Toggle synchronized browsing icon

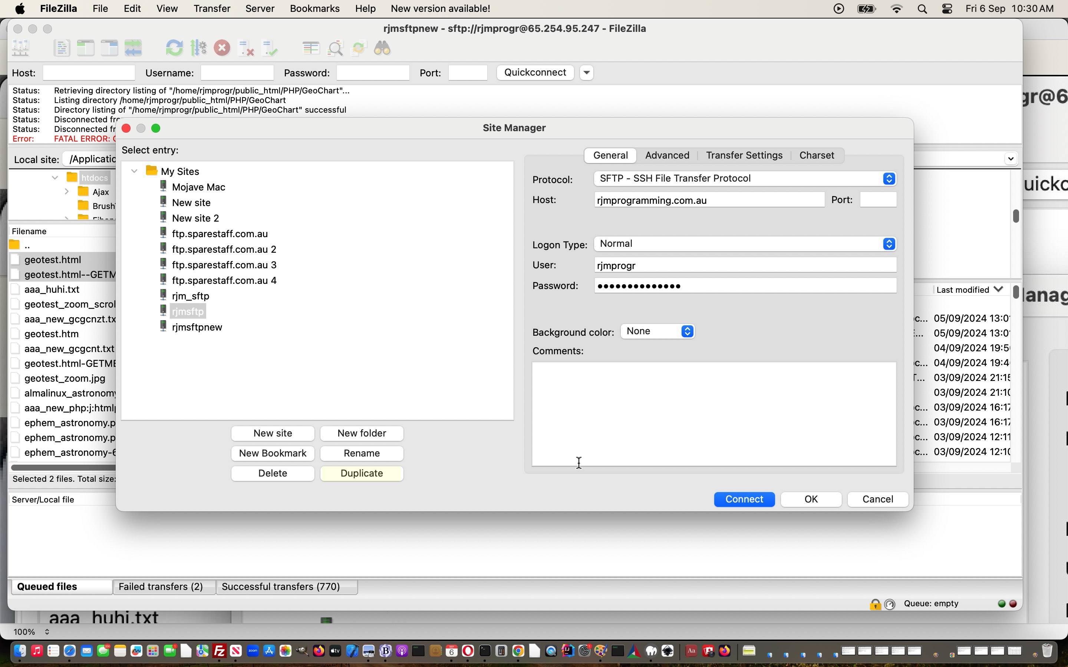pyautogui.click(x=359, y=48)
